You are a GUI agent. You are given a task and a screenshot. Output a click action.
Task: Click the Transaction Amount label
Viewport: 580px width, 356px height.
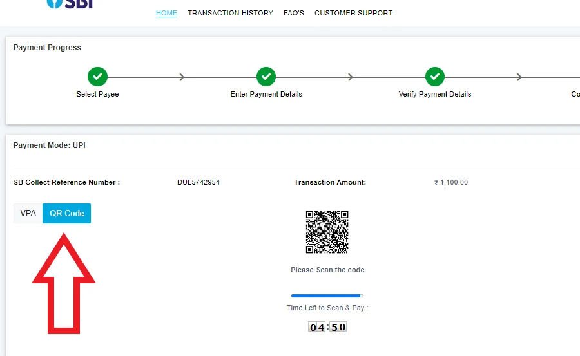(x=330, y=182)
